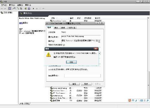Select 服务(本地) in the console tree
Viewport: 150px width, 108px height.
click(x=7, y=13)
